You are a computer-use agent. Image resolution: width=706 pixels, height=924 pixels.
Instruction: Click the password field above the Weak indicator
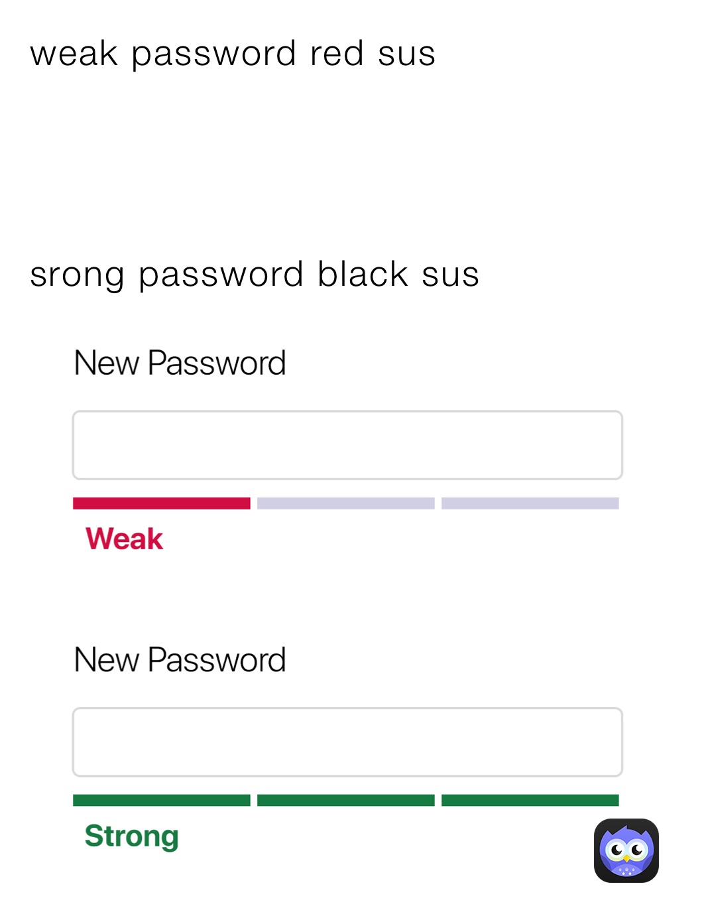[347, 445]
